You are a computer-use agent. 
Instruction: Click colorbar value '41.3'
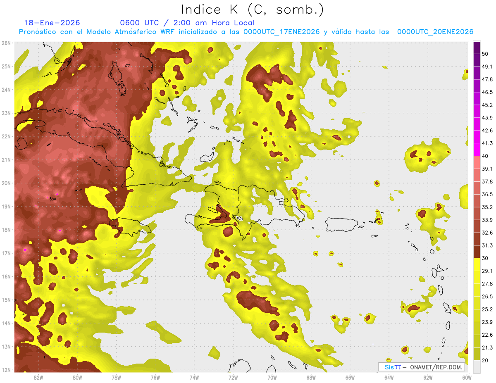click(487, 143)
